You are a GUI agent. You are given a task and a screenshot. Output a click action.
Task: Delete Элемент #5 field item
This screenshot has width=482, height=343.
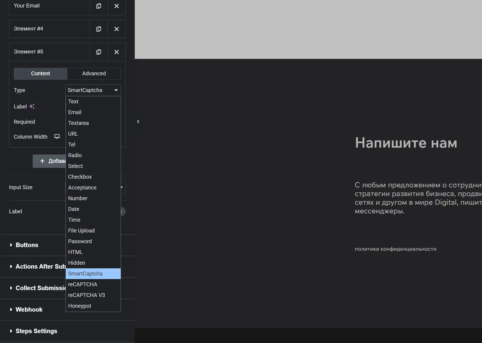(x=116, y=52)
